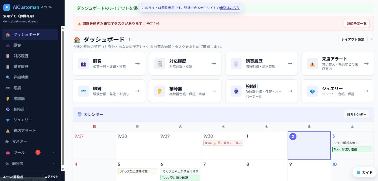The width and height of the screenshot is (378, 181).
Task: Open 購買履歴 in the sidebar
Action: [x=30, y=67]
